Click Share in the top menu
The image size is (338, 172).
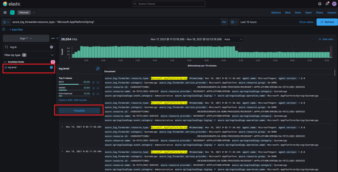click(x=319, y=12)
